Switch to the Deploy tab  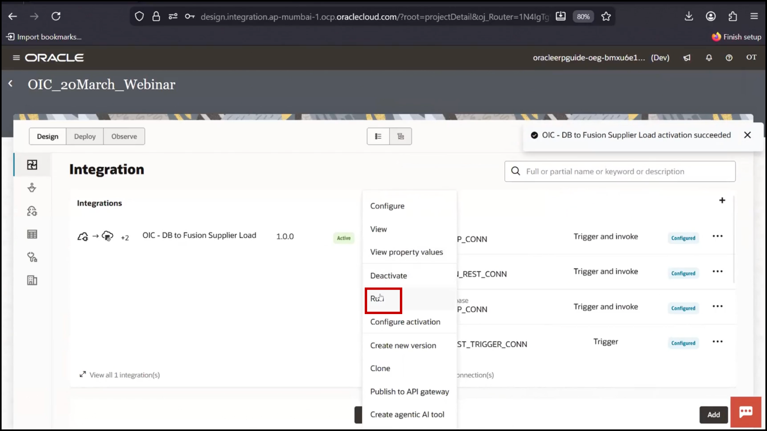coord(85,136)
